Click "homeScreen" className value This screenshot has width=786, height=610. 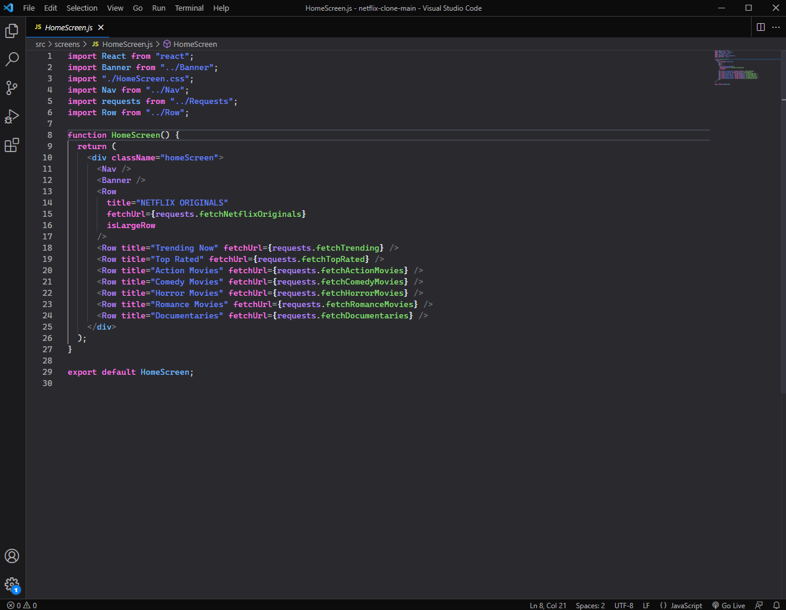[x=189, y=157]
